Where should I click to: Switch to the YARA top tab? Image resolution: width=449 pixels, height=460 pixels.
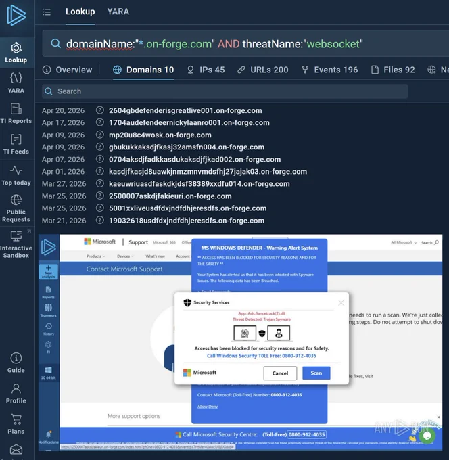tap(118, 11)
